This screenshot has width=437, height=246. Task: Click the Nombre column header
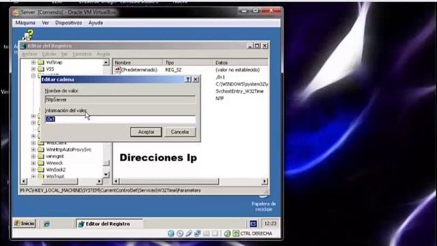tap(138, 62)
